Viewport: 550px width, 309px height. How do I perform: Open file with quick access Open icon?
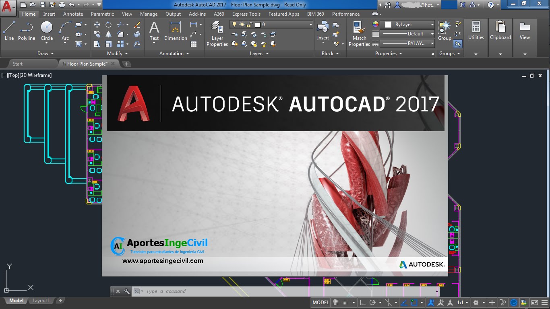pyautogui.click(x=33, y=5)
